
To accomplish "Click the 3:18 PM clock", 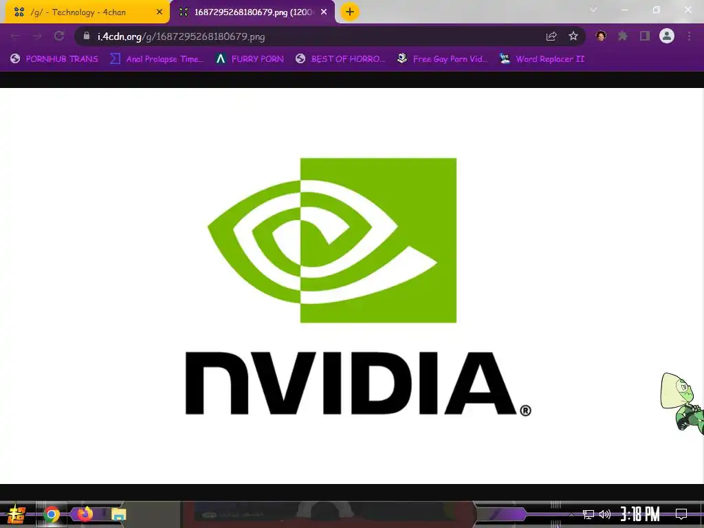I will click(x=640, y=514).
